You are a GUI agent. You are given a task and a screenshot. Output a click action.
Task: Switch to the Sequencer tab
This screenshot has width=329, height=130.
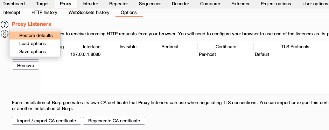click(x=150, y=4)
